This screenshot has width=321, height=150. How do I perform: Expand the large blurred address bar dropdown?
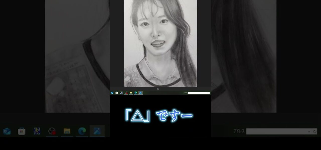coord(309,131)
